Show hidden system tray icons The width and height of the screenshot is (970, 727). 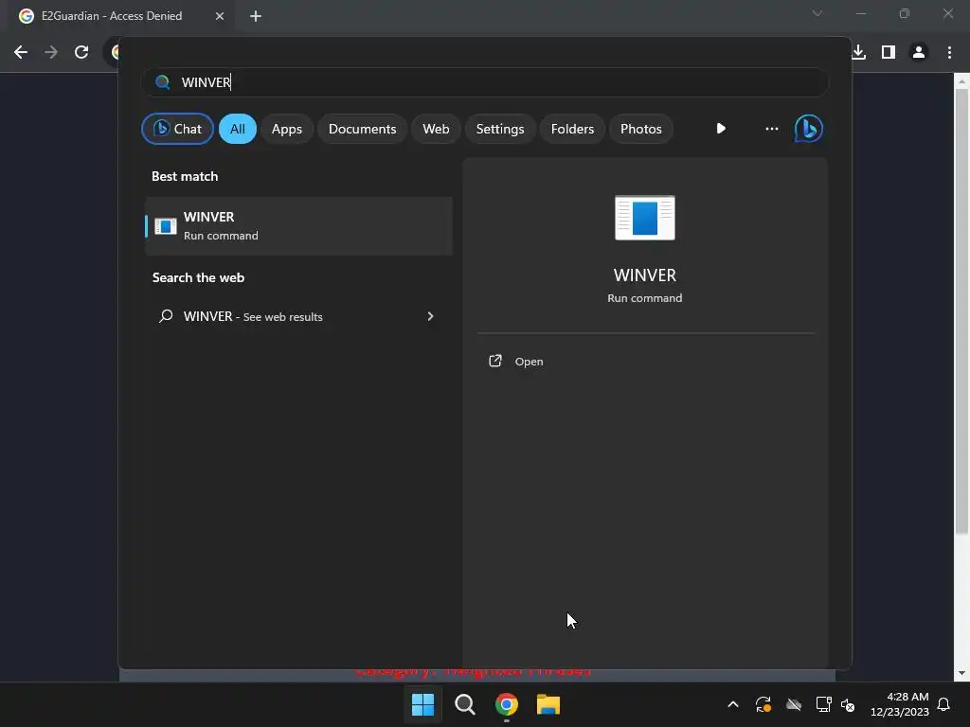(x=733, y=704)
